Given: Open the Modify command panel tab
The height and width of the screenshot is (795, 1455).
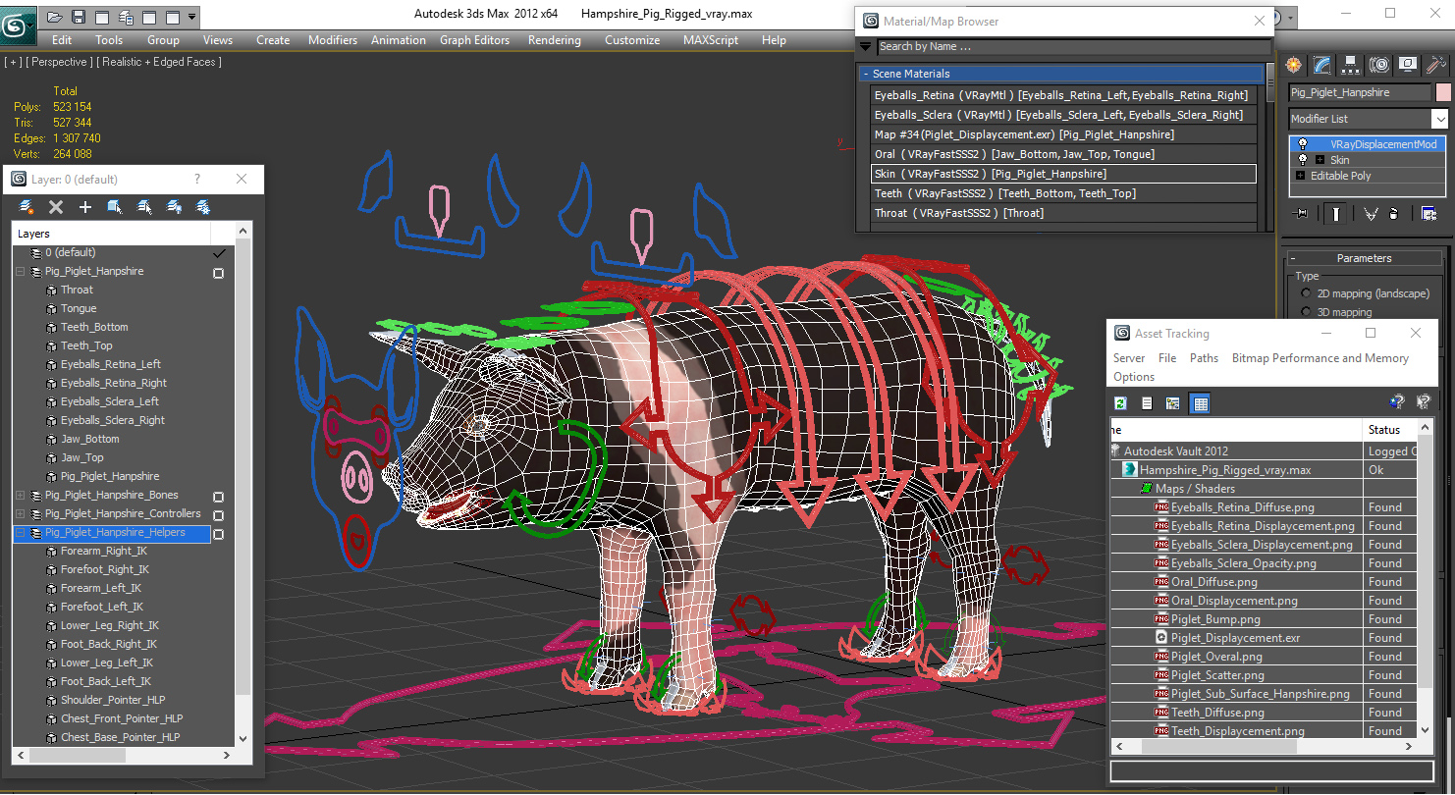Looking at the screenshot, I should pyautogui.click(x=1322, y=65).
